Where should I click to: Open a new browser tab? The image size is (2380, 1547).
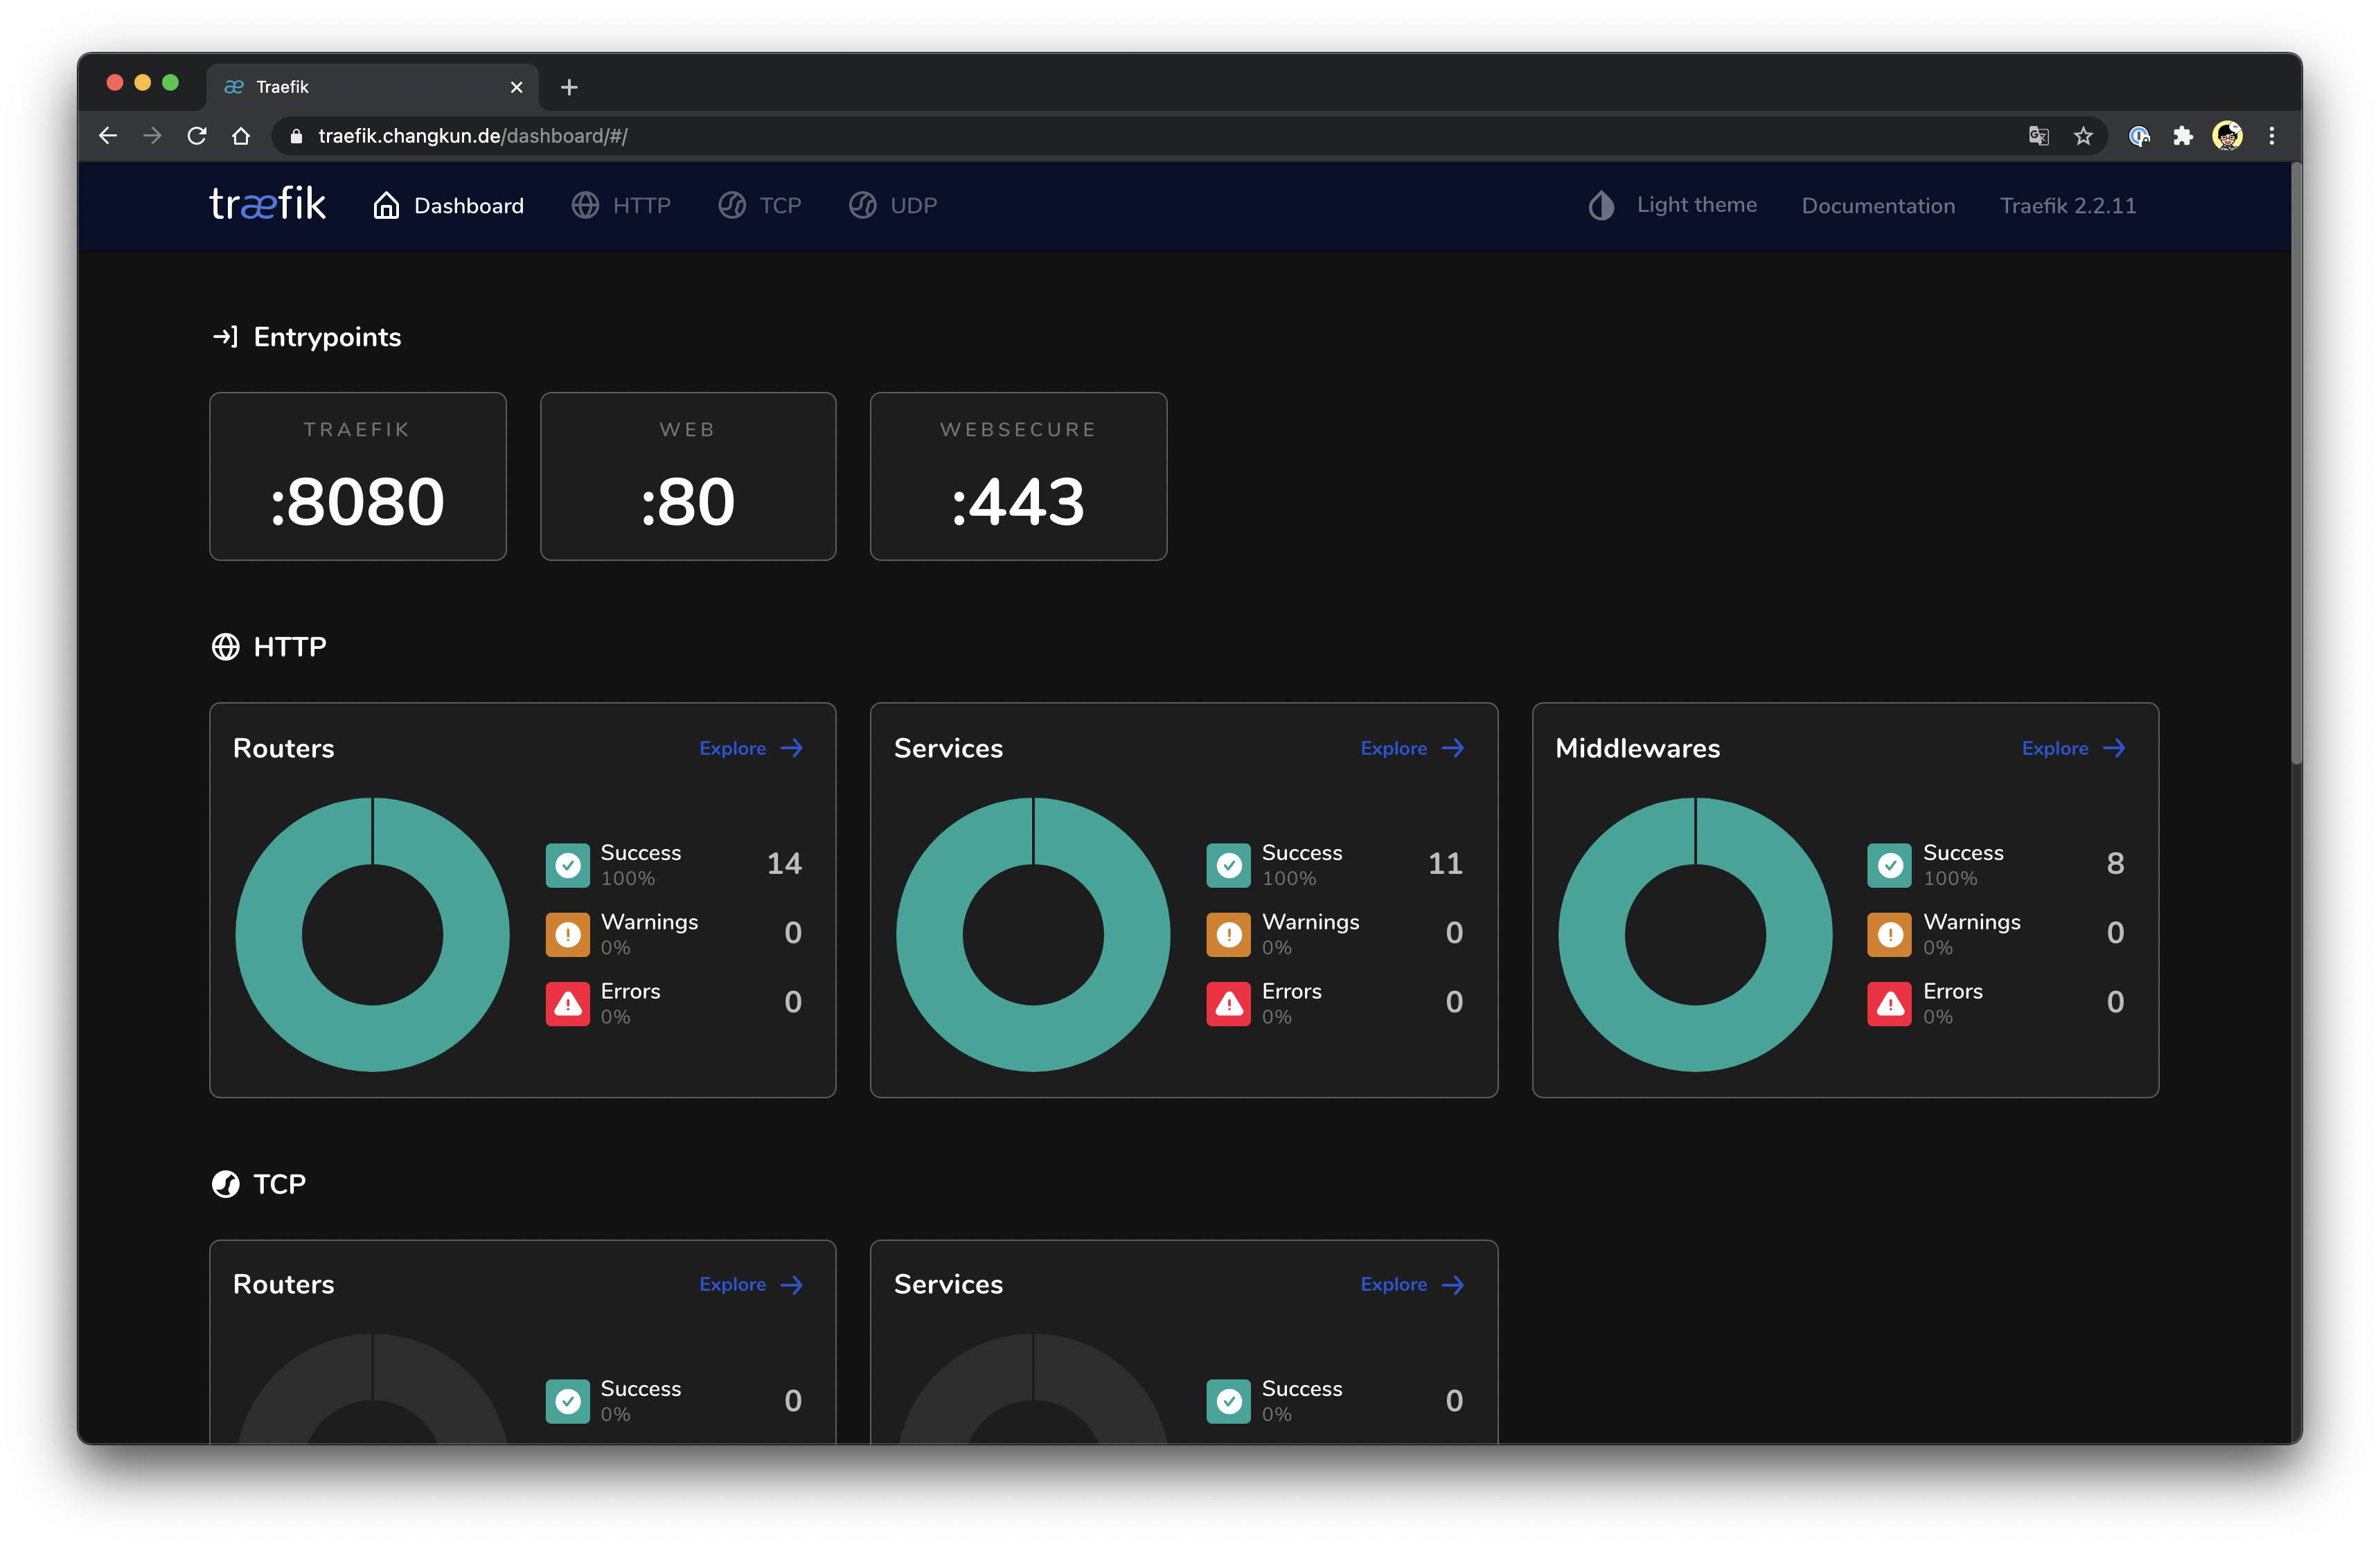pos(569,87)
